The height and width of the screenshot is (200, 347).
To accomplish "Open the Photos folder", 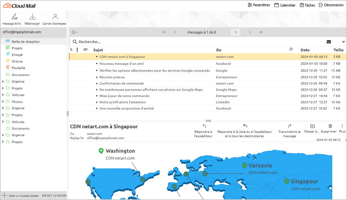I will click(17, 102).
